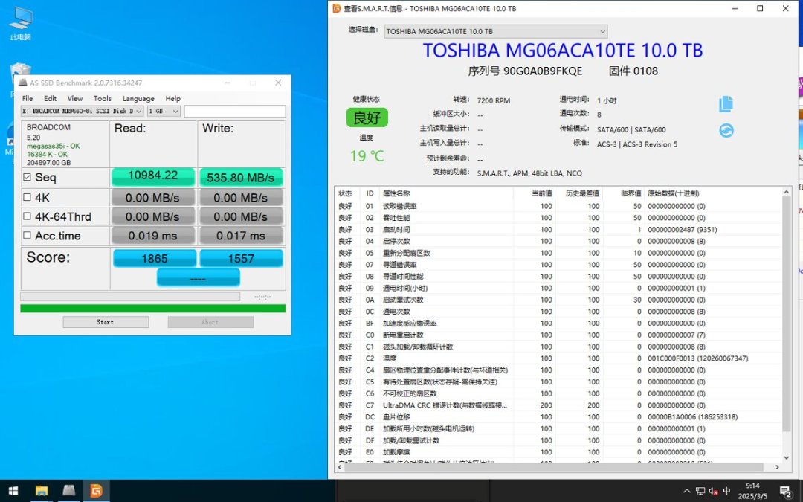The width and height of the screenshot is (803, 502).
Task: Enable the 4K-64Thrd test checkbox
Action: [28, 216]
